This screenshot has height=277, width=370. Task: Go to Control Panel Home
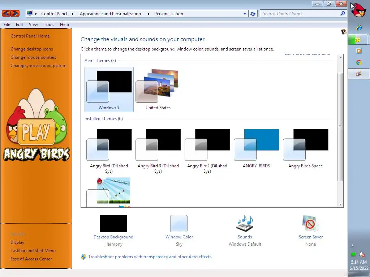pos(30,36)
